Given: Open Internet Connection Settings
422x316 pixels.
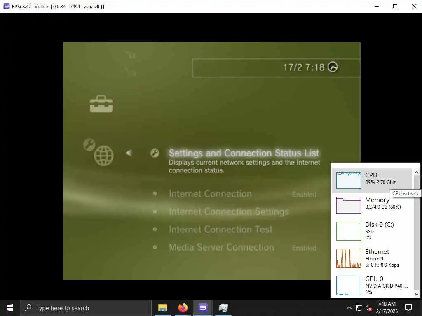Looking at the screenshot, I should click(x=229, y=211).
